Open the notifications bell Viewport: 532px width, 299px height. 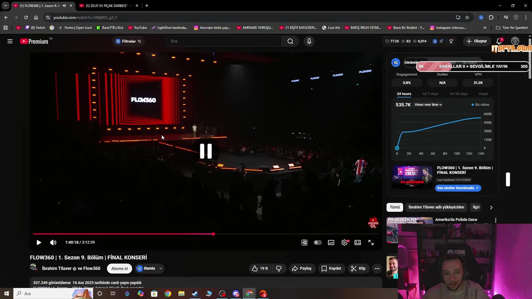[x=499, y=41]
